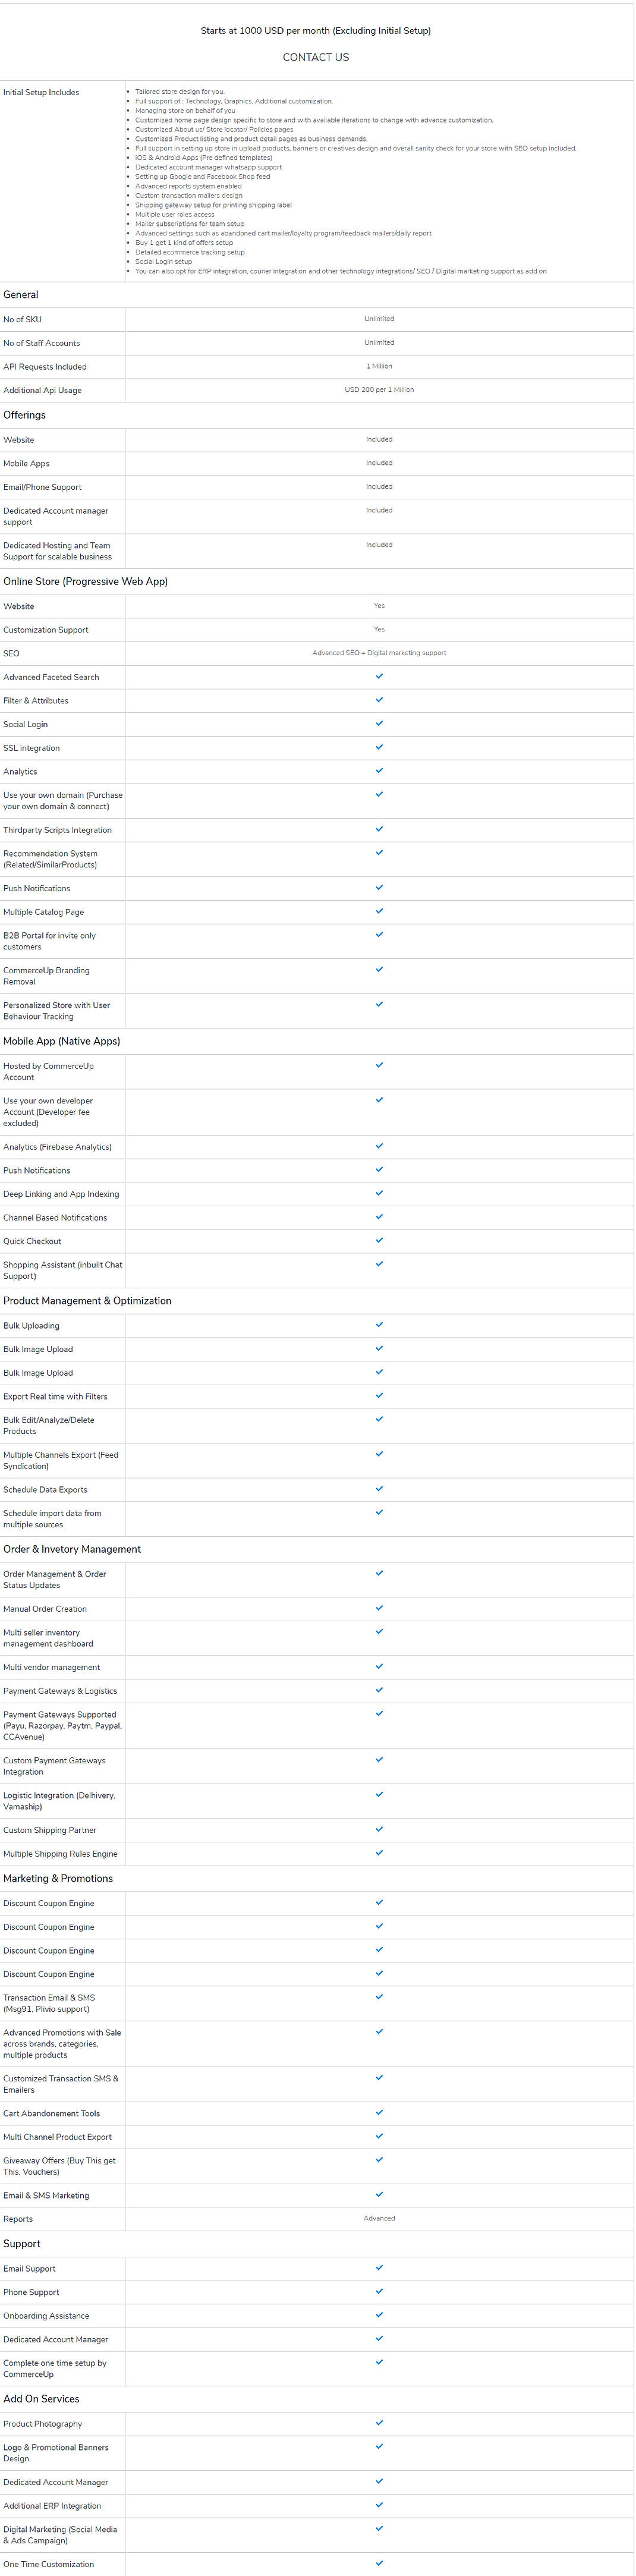Click the checkmark for Multi vendor management
This screenshot has width=636, height=2576.
click(x=379, y=1667)
